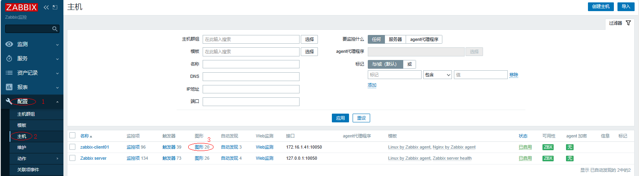
Task: Click the sidebar hide window icon
Action: click(x=55, y=7)
